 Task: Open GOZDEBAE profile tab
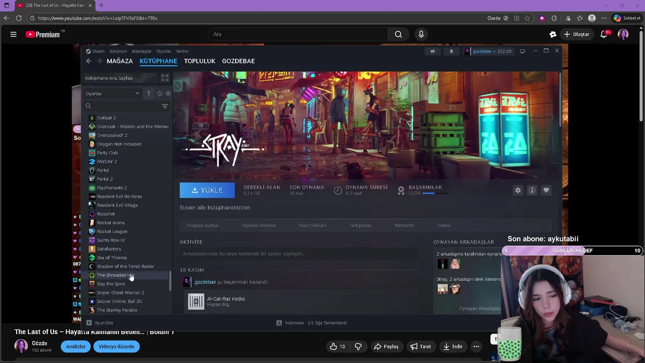(x=238, y=61)
